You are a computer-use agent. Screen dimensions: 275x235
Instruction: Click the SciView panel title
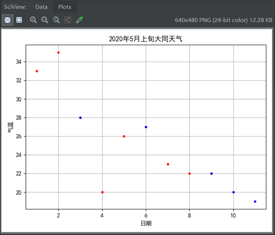pos(15,7)
